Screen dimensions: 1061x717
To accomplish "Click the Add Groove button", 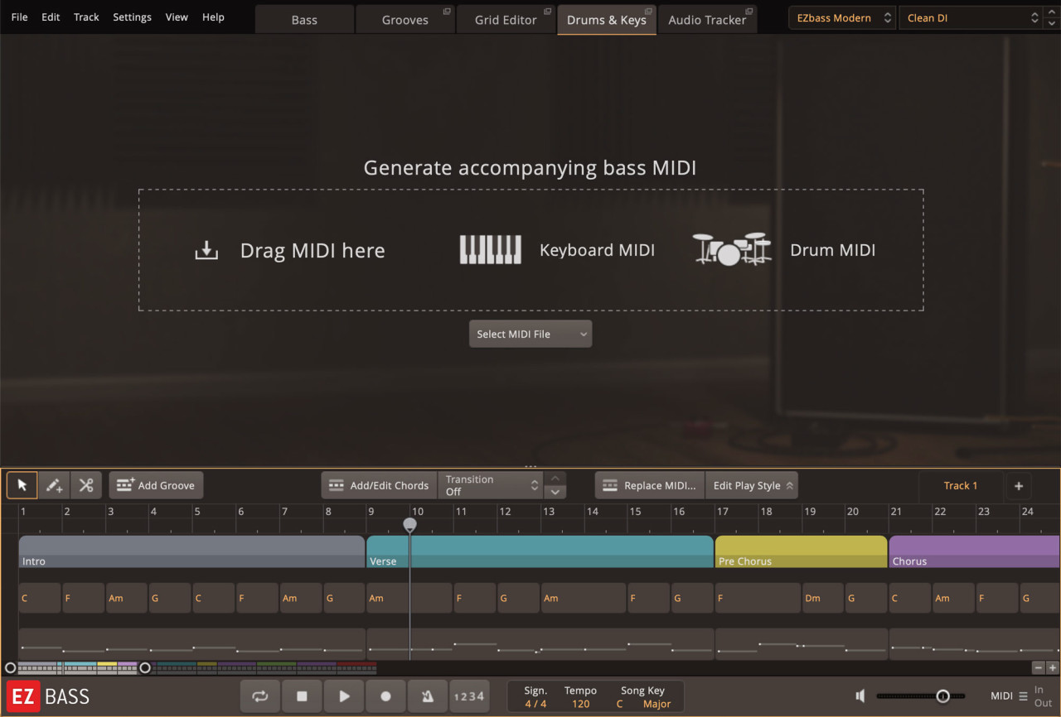I will (156, 485).
